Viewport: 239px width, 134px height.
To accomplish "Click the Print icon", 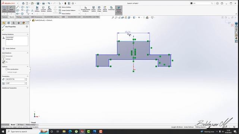I will click(x=43, y=3).
